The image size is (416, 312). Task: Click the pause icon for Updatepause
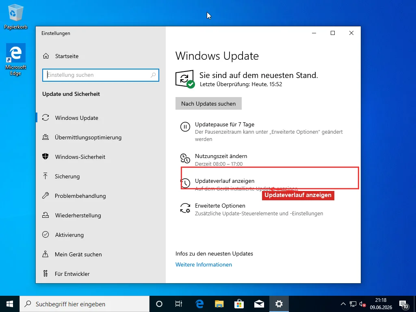[x=185, y=127]
